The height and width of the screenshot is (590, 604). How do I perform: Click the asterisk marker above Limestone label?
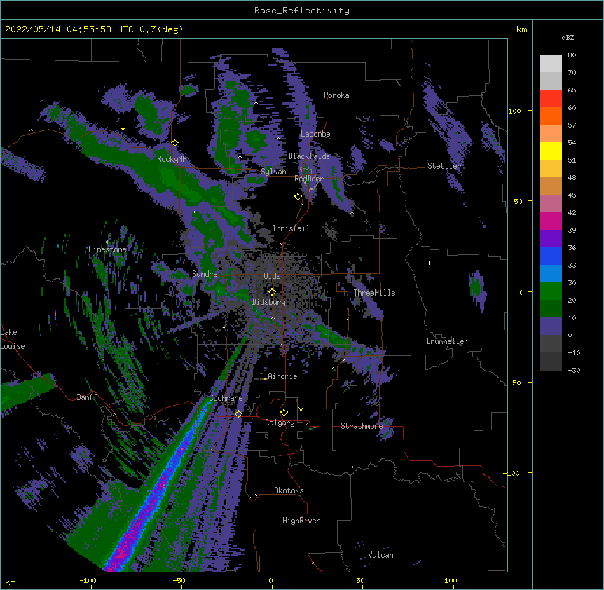[x=107, y=242]
